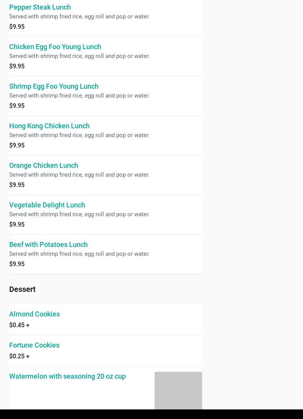The width and height of the screenshot is (303, 419).
Task: Select Chicken Egg Foo Young Lunch
Action: point(55,47)
